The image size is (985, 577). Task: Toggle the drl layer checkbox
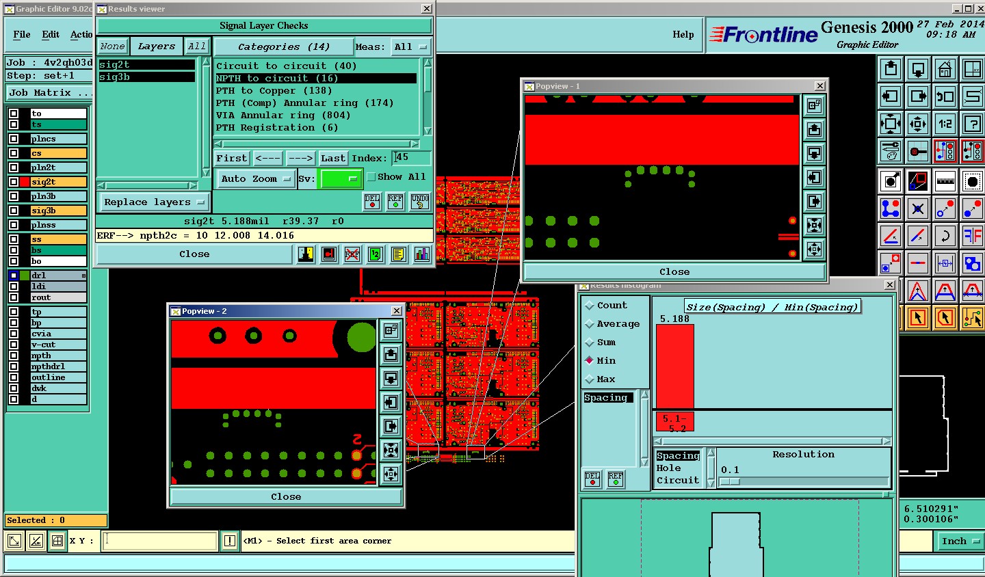[14, 276]
